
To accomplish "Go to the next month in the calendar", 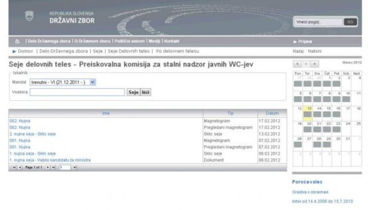I will pos(315,64).
